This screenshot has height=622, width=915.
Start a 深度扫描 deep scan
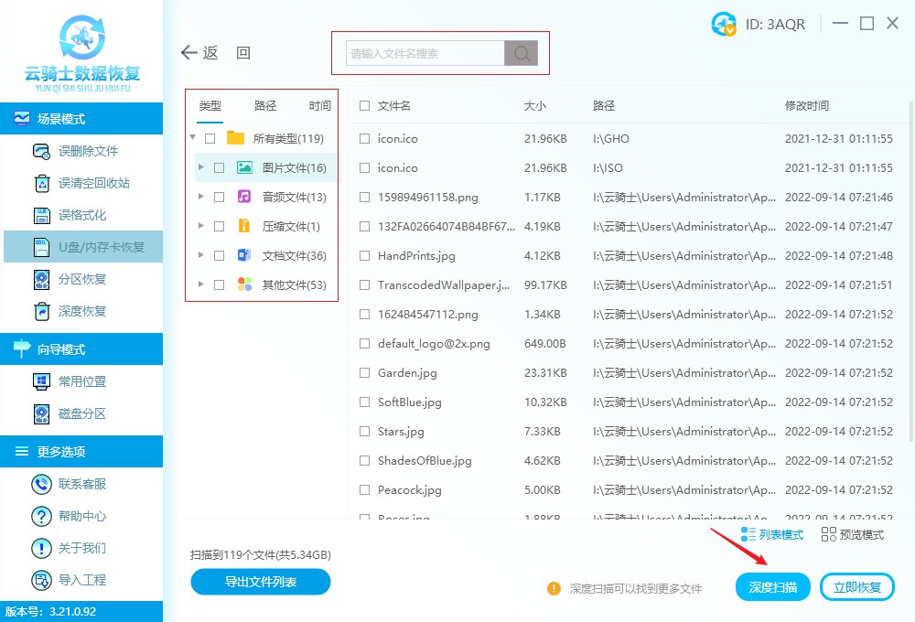[x=772, y=586]
